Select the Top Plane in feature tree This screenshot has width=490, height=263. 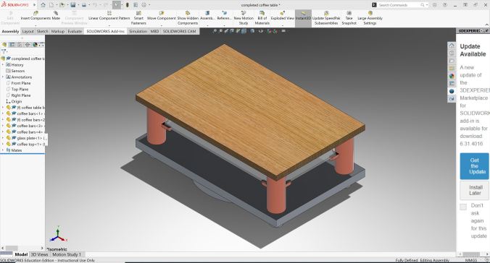click(20, 89)
